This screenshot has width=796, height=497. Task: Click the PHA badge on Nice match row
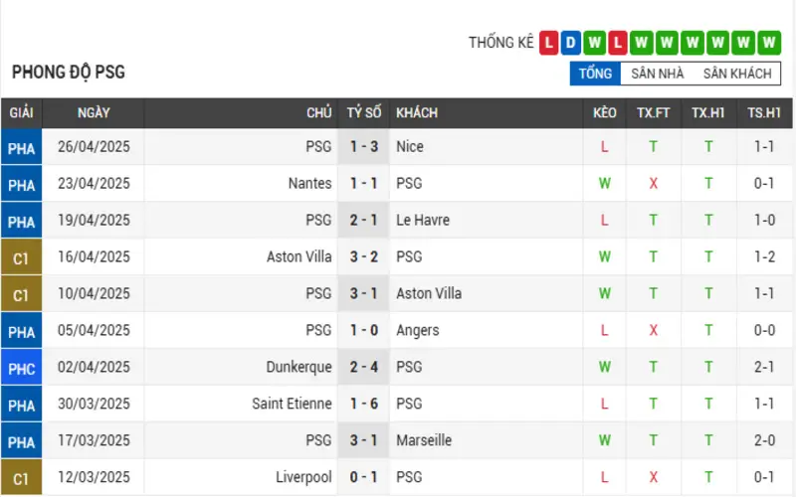pos(21,147)
